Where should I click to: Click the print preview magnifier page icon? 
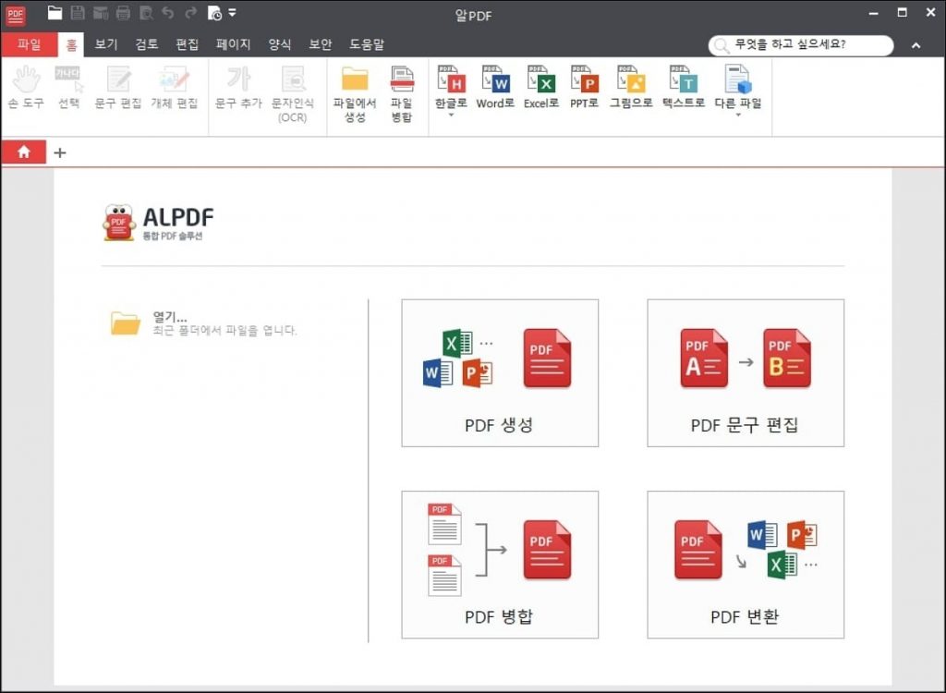tap(146, 13)
